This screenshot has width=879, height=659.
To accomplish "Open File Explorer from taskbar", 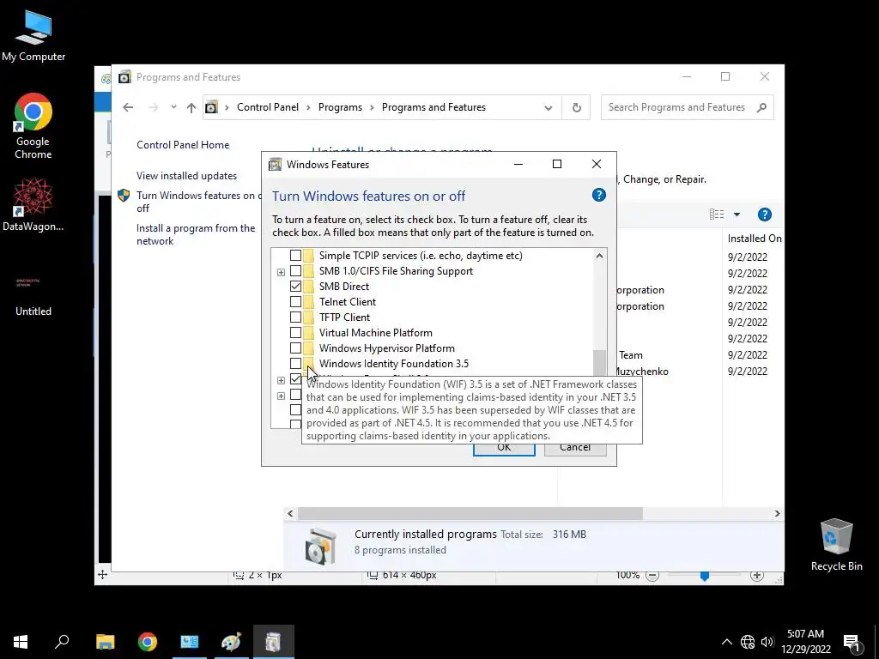I will [x=105, y=641].
